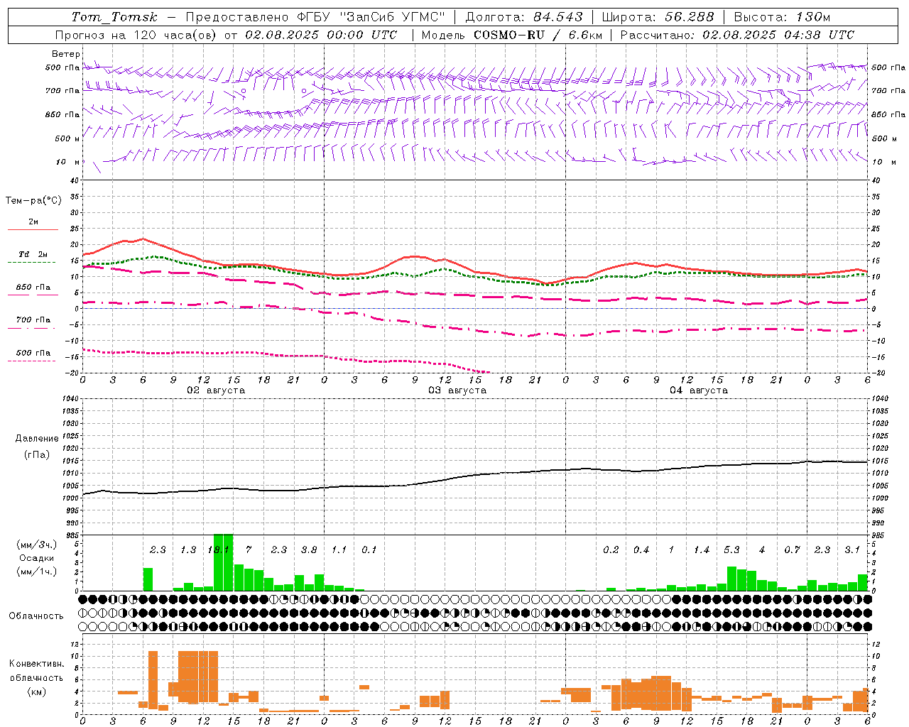Click the 0.4 precipitation value
The height and width of the screenshot is (727, 909).
[x=641, y=550]
